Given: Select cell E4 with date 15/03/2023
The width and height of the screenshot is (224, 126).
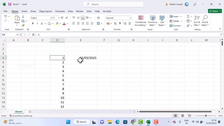Looking at the screenshot, I should [x=81, y=58].
